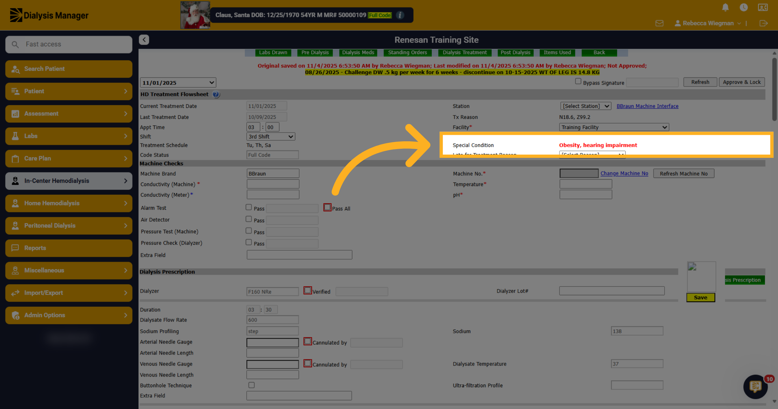Image resolution: width=778 pixels, height=409 pixels.
Task: Open the mail envelope icon
Action: pyautogui.click(x=659, y=23)
